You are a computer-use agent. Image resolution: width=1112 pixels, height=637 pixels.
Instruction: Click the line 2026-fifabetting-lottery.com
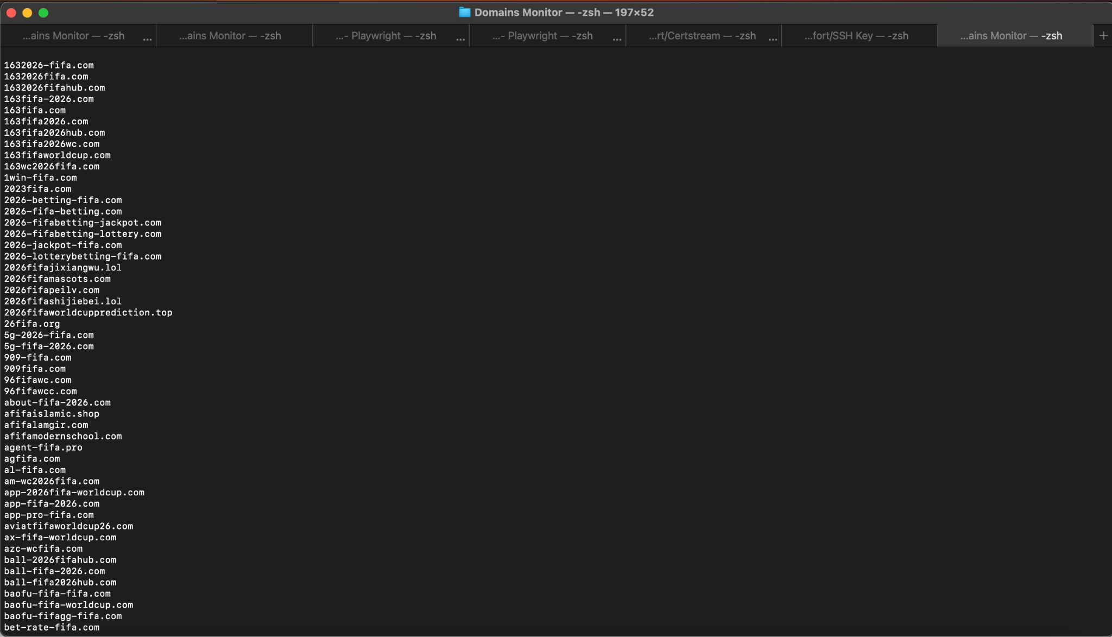pyautogui.click(x=83, y=234)
